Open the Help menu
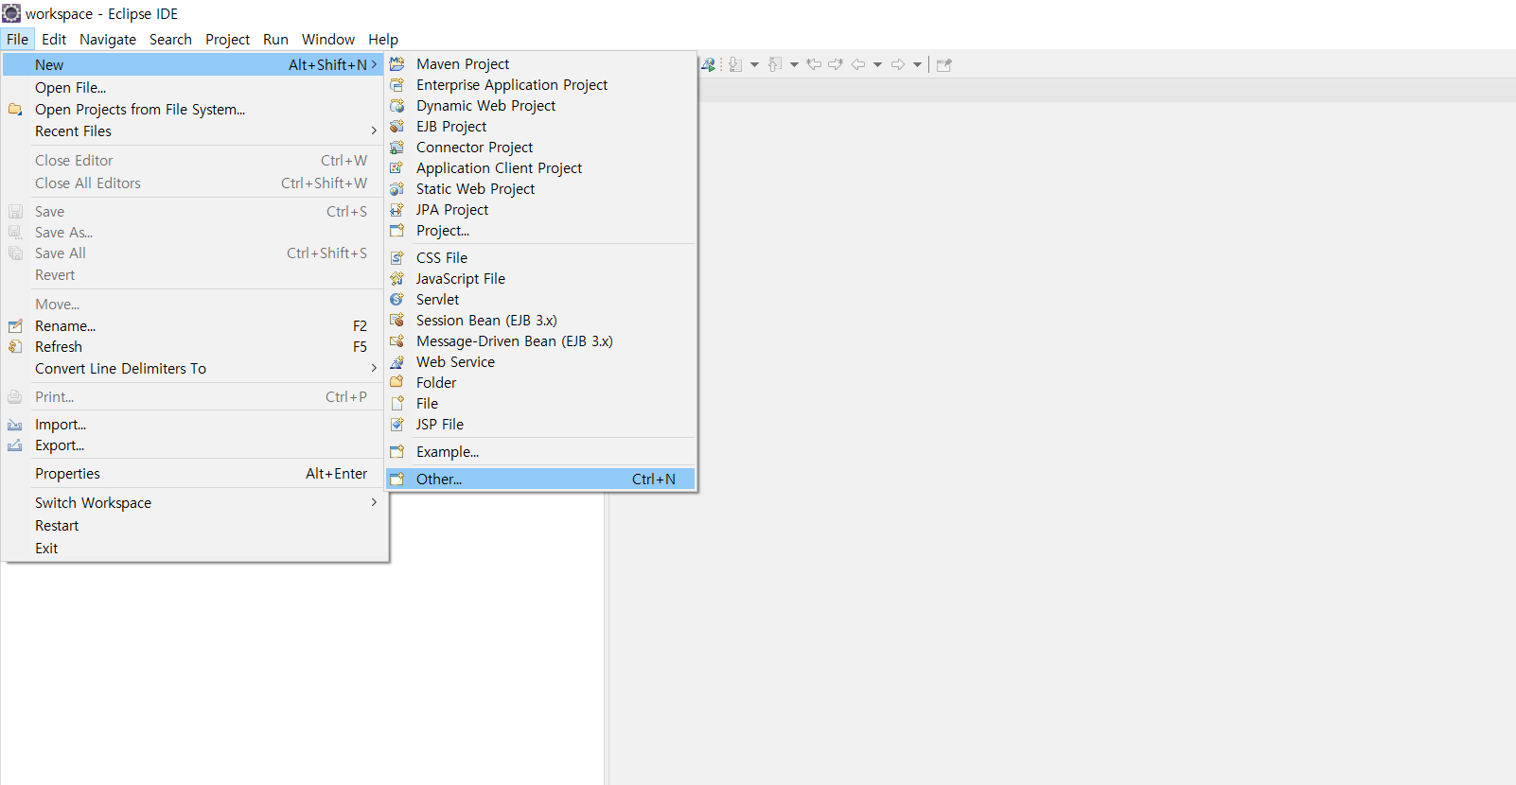1516x785 pixels. pos(383,39)
